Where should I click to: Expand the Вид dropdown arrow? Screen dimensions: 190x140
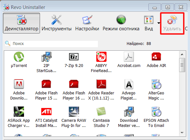point(159,23)
